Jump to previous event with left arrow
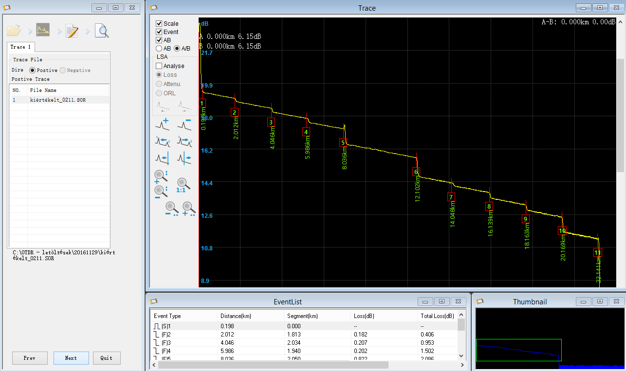The height and width of the screenshot is (371, 626). point(162,141)
